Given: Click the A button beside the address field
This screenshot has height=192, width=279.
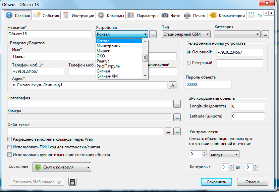Looking at the screenshot, I should [173, 85].
